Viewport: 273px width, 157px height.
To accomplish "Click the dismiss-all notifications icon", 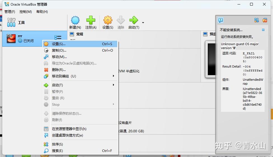I will (265, 20).
